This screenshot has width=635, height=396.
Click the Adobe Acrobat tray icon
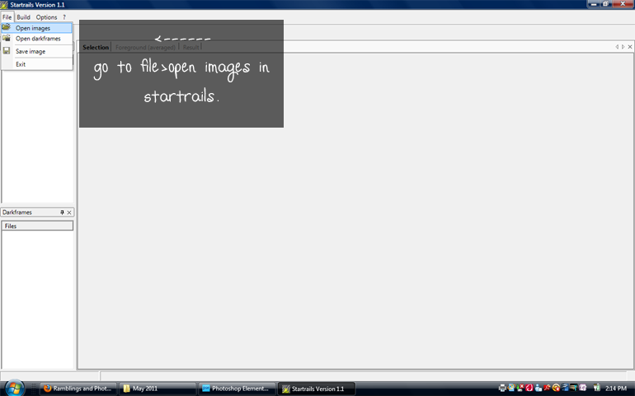point(547,388)
